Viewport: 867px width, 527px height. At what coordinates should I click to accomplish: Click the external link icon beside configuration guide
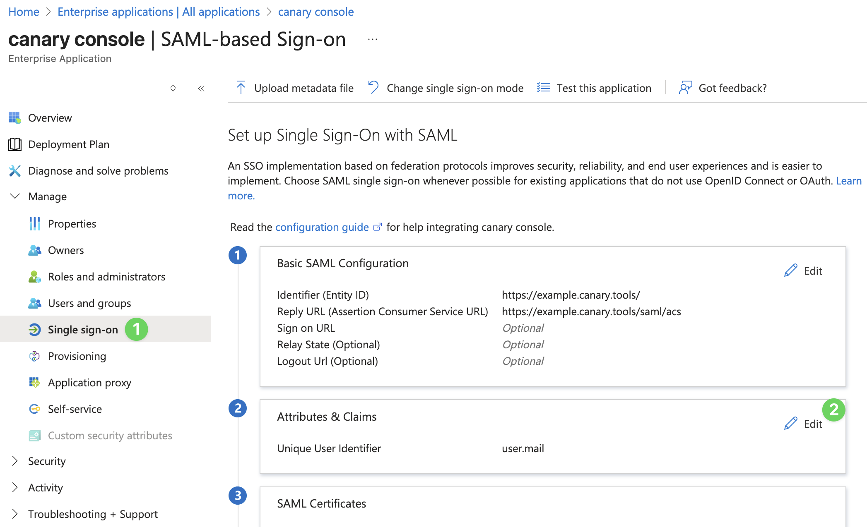point(377,227)
